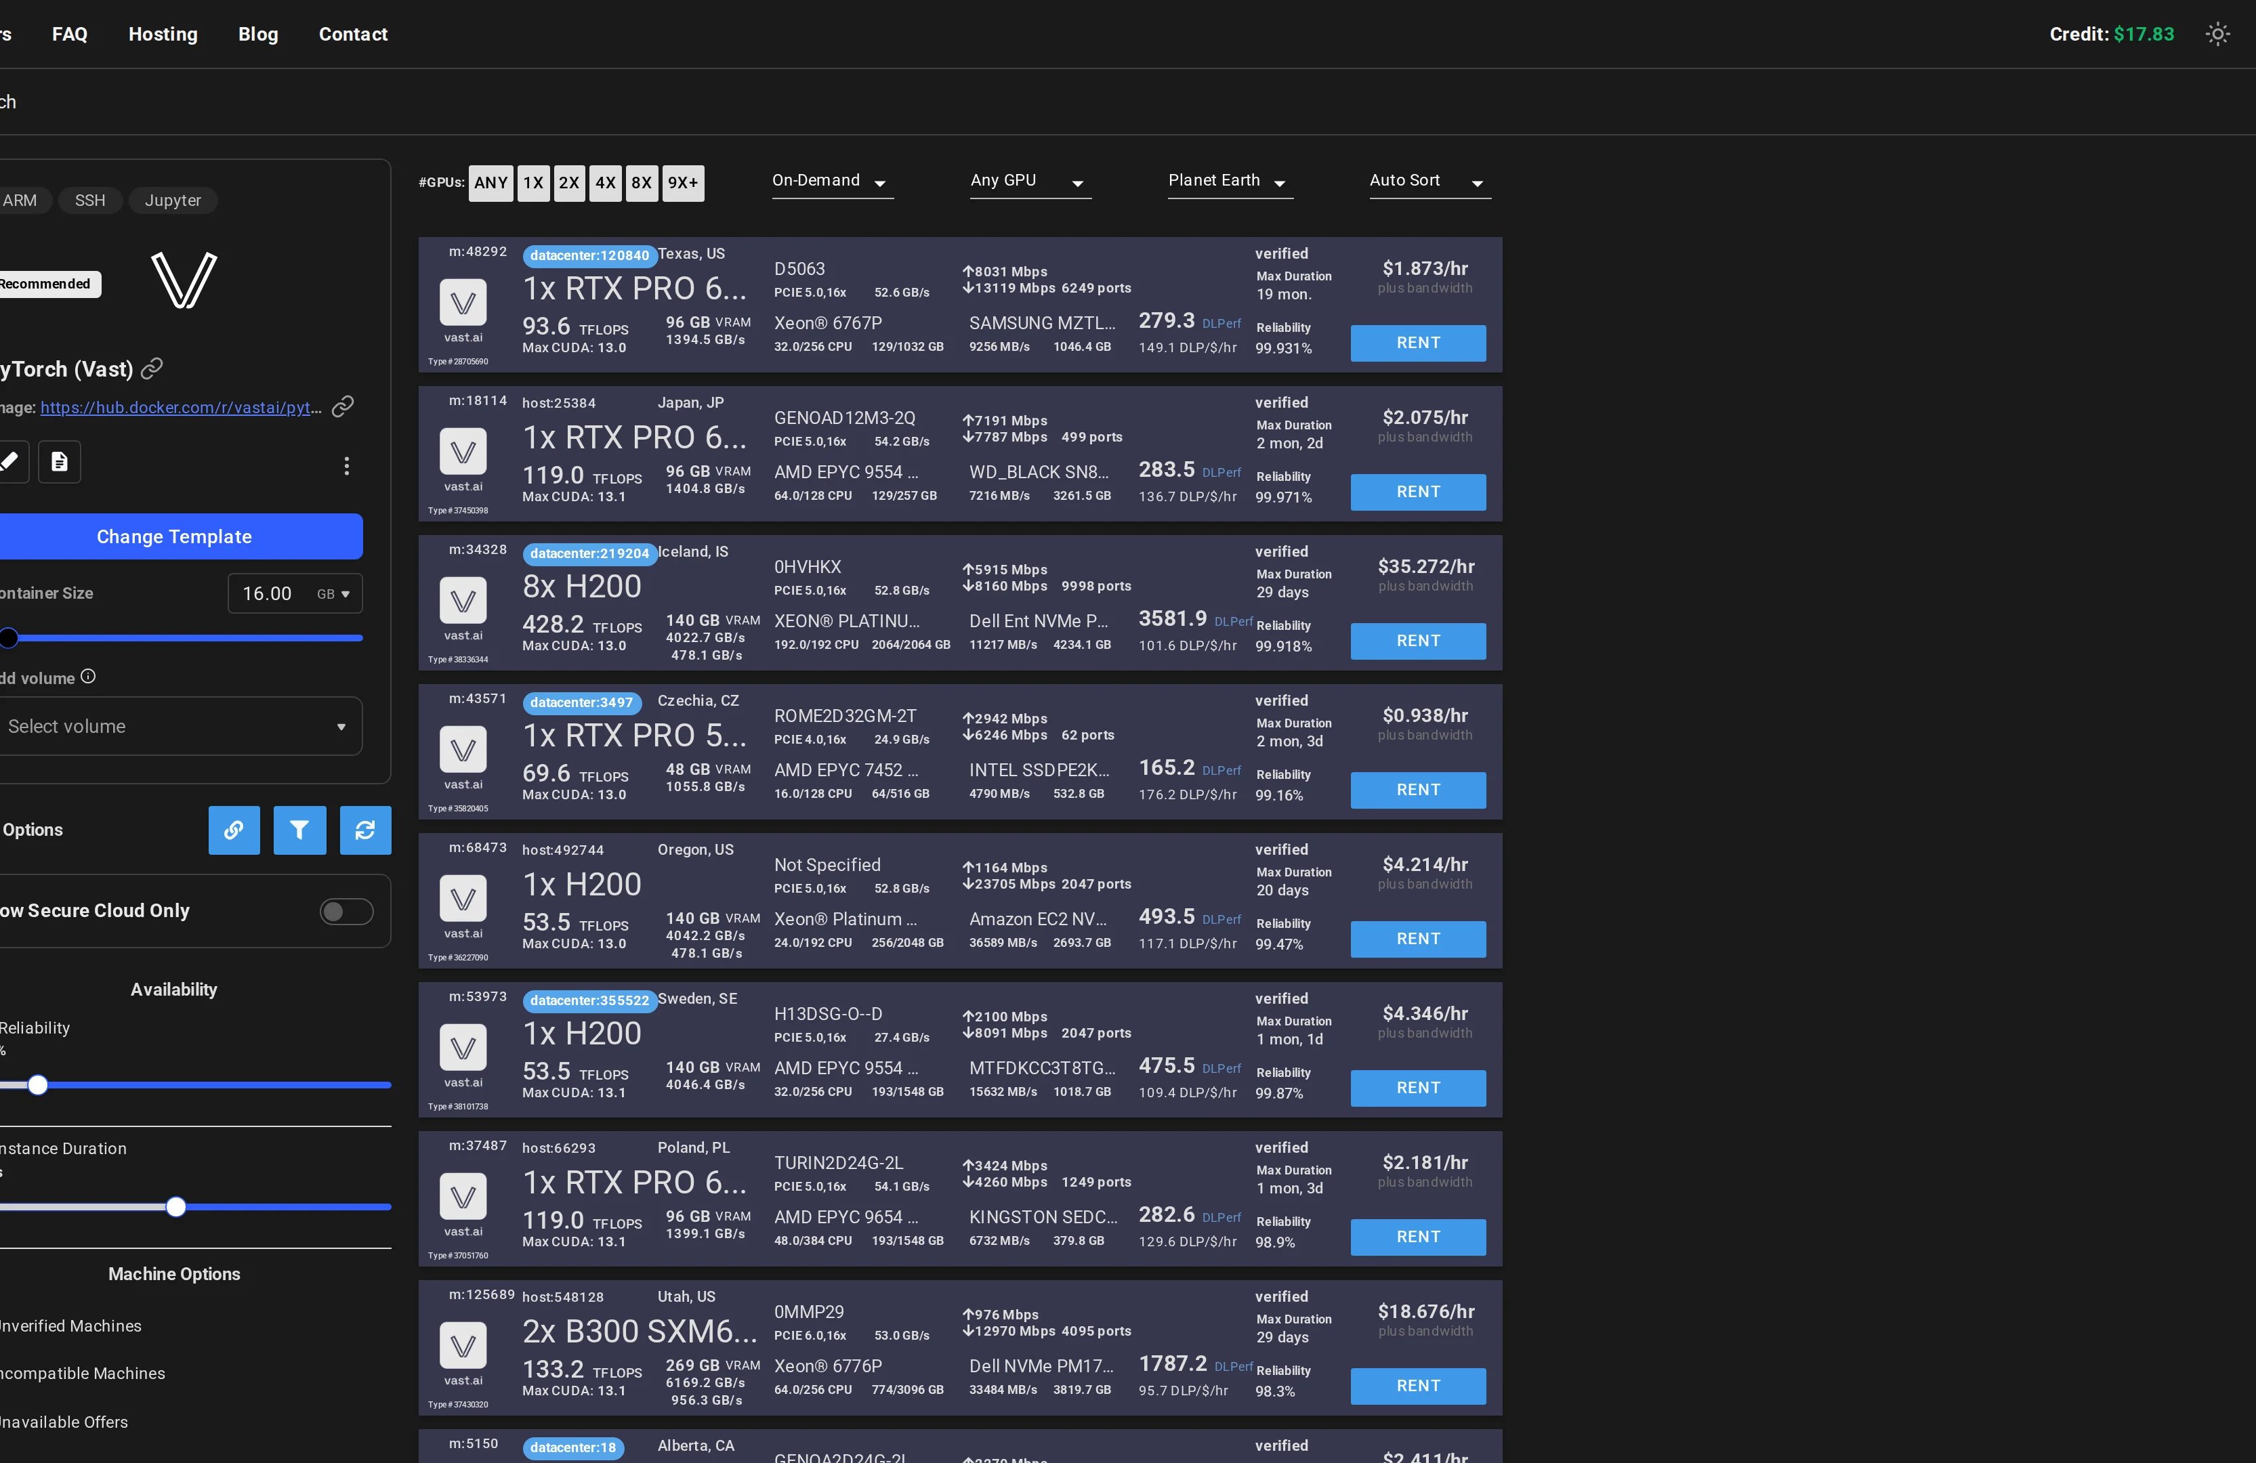Select the 8X GPU count filter

coord(642,183)
